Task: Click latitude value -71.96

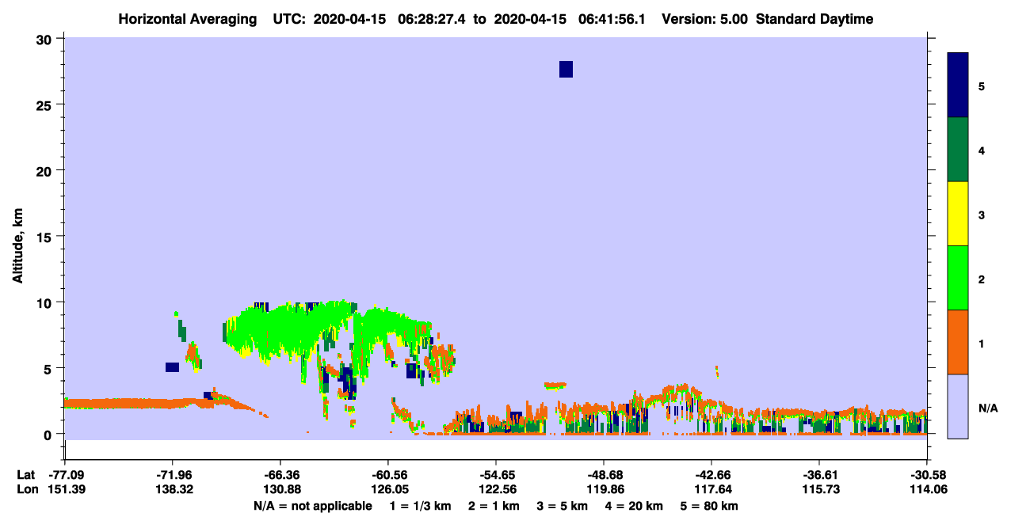Action: [173, 475]
